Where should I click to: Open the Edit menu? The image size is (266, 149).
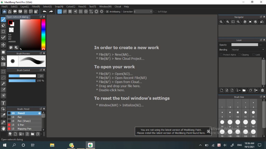[14, 6]
